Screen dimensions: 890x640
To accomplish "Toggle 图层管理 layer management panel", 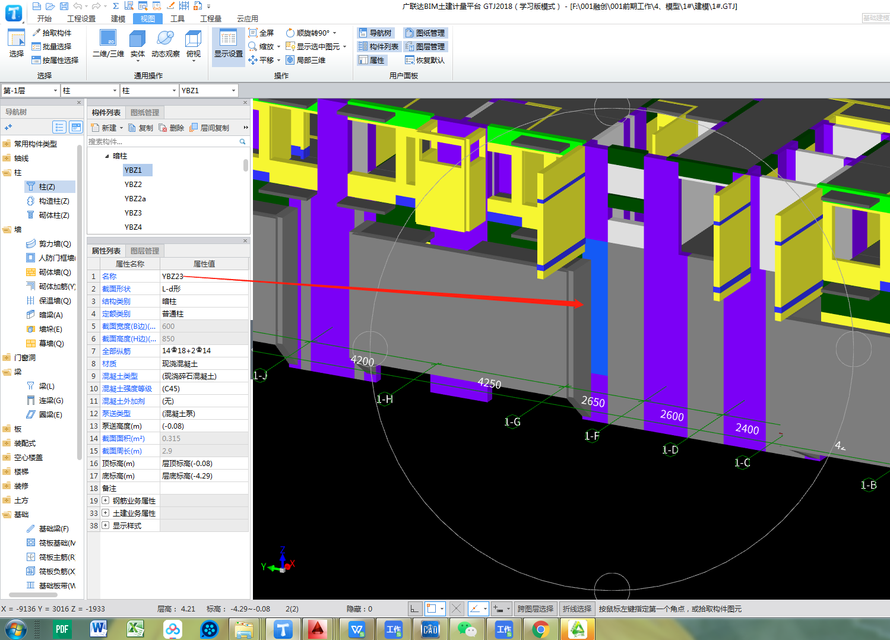I will click(x=425, y=46).
